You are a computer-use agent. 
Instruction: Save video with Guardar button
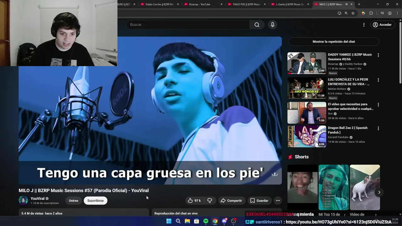tap(259, 201)
